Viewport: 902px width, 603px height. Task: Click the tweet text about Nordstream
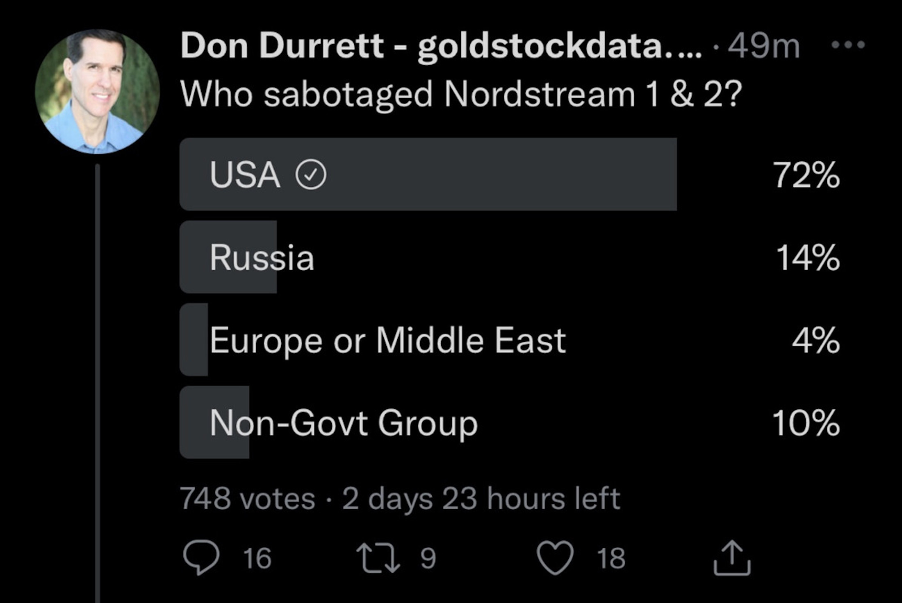(x=460, y=94)
